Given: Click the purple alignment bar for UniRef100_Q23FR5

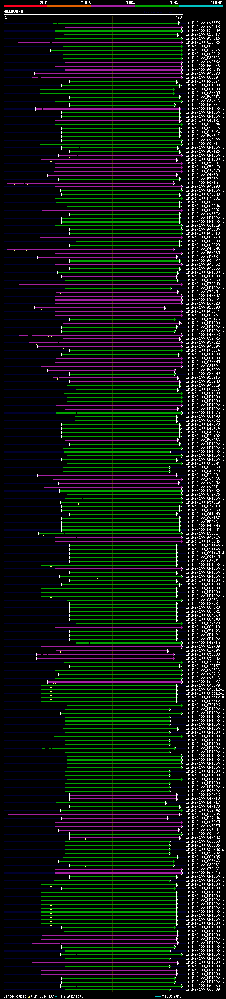Looking at the screenshot, I should [x=100, y=43].
